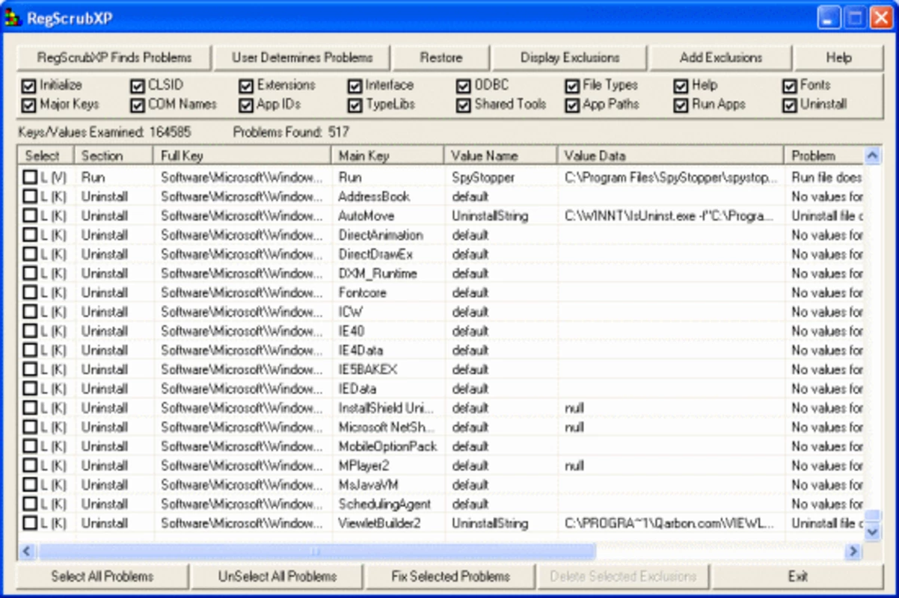Click the RegScrubXP Finds Problems button
Viewport: 899px width, 598px height.
(x=114, y=58)
